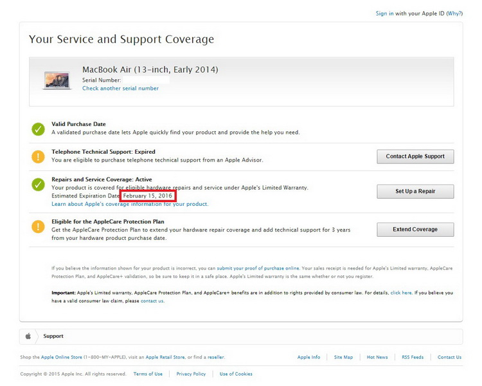This screenshot has height=386, width=482.
Task: Open the RSS Feeds footer link
Action: coord(413,357)
